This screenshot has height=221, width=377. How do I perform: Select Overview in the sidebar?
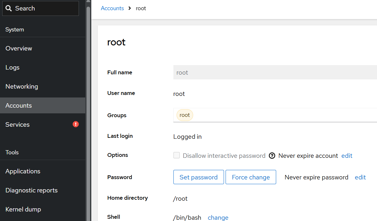pos(19,48)
